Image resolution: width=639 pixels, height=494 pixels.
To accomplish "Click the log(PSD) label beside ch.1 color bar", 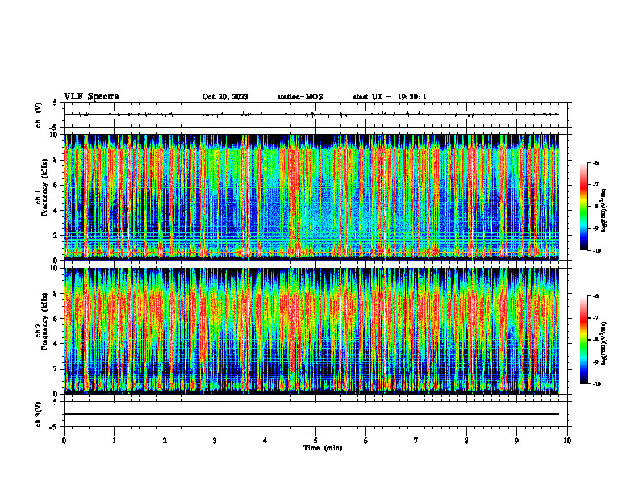I will [x=604, y=211].
